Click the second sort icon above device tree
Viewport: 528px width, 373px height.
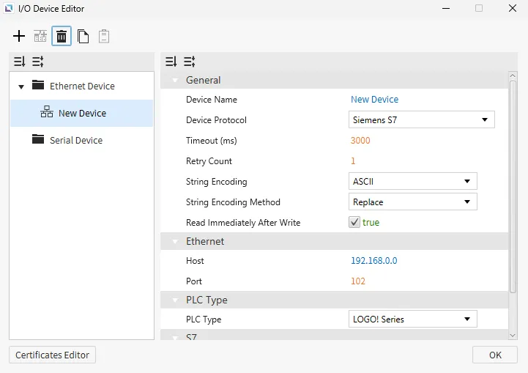point(37,62)
